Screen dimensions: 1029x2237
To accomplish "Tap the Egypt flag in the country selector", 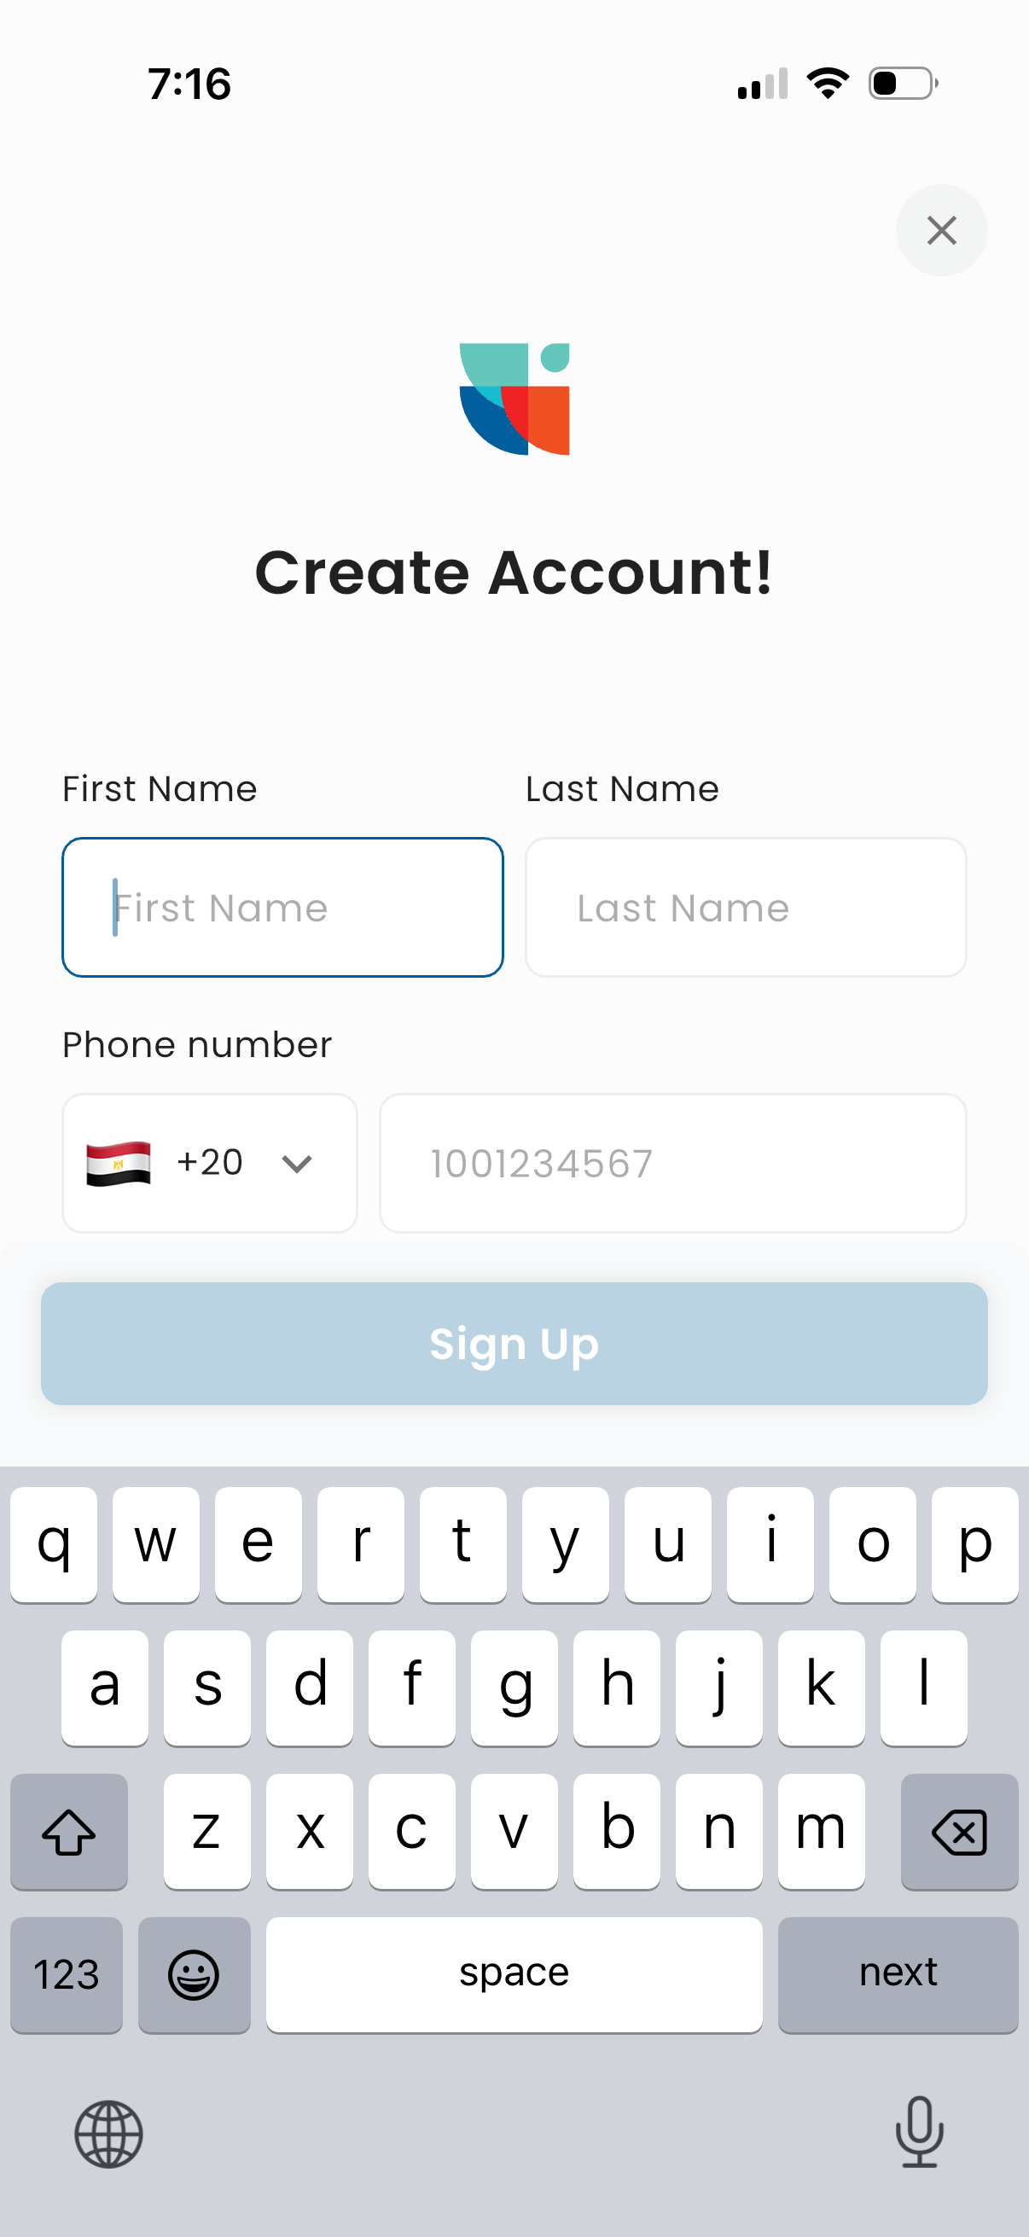I will tap(118, 1162).
